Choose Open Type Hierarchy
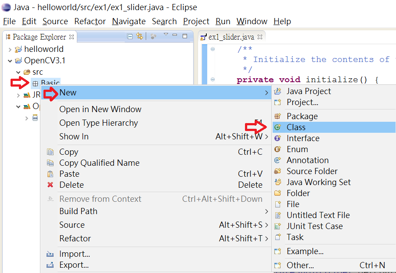The width and height of the screenshot is (396, 273). [156, 123]
